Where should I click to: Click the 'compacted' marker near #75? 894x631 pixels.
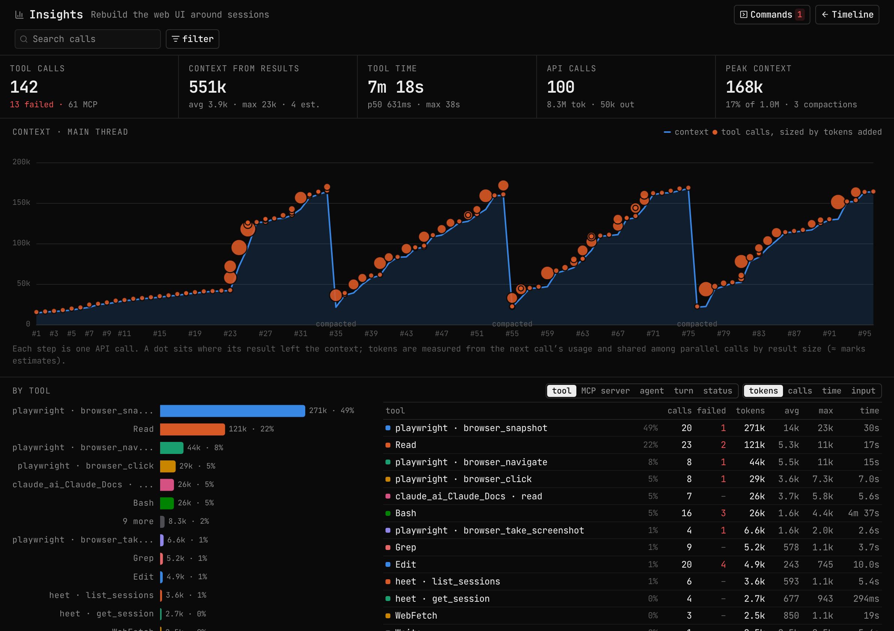(697, 324)
